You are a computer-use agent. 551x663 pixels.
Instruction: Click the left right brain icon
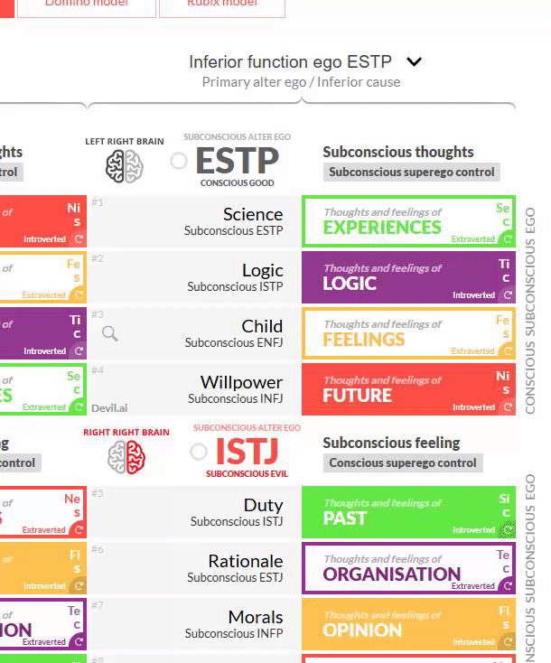click(125, 165)
